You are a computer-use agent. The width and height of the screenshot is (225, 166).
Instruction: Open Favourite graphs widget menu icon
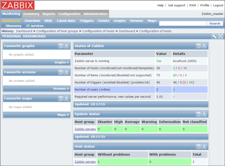60,46
